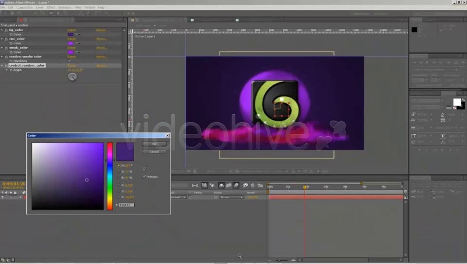Click the smok_color purple swatch
The width and height of the screenshot is (467, 264).
point(71,52)
